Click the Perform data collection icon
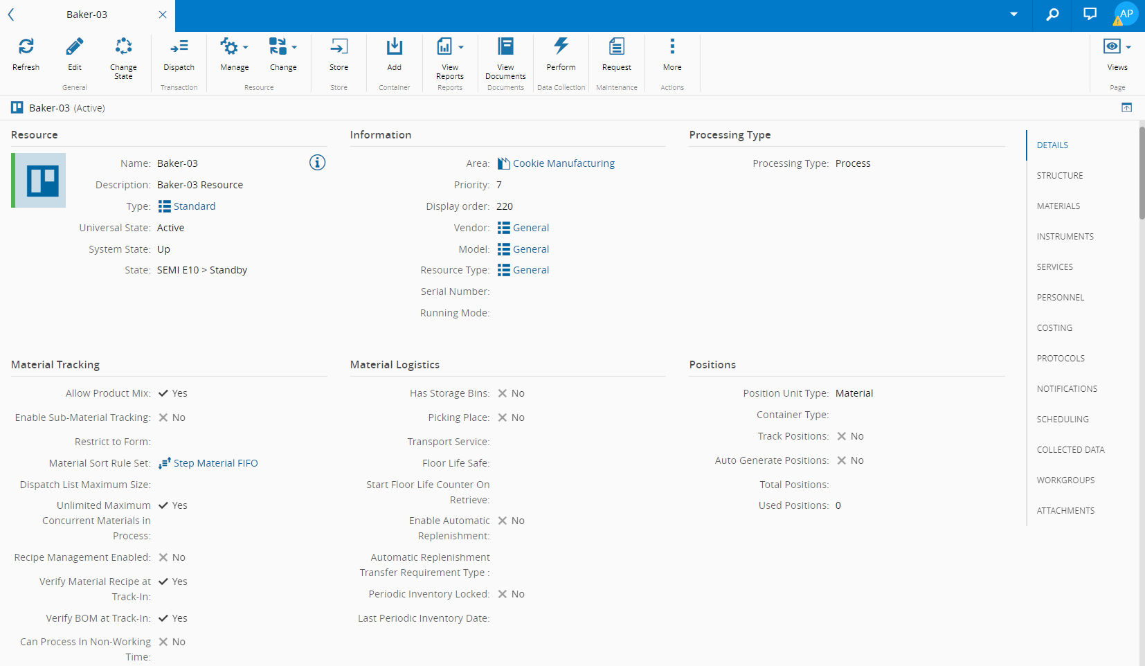The width and height of the screenshot is (1145, 666). (561, 47)
